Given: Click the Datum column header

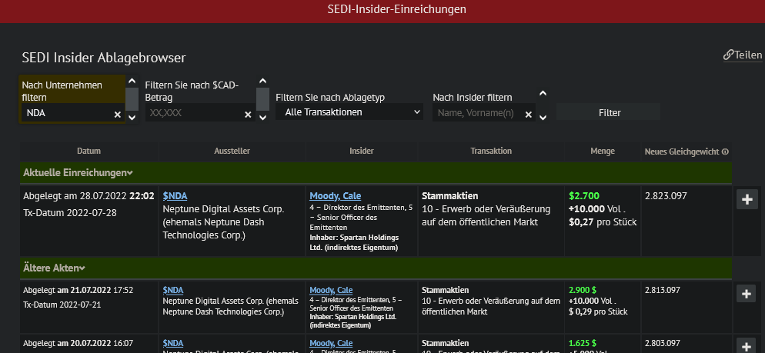Looking at the screenshot, I should point(89,152).
